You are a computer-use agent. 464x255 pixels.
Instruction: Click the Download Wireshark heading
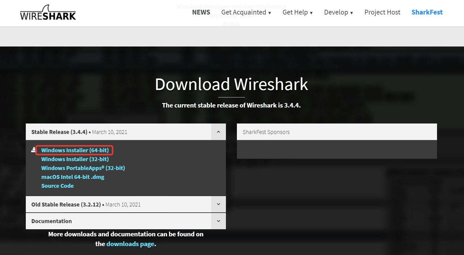click(x=232, y=84)
